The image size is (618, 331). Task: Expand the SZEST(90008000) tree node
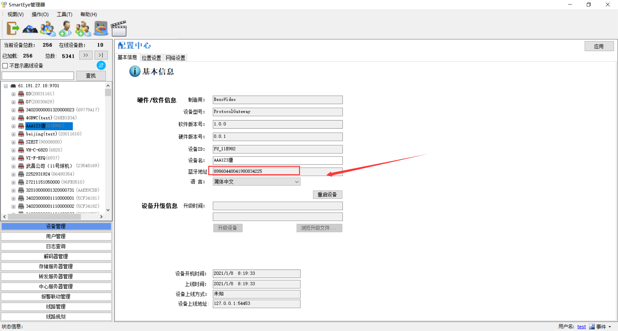pos(14,142)
